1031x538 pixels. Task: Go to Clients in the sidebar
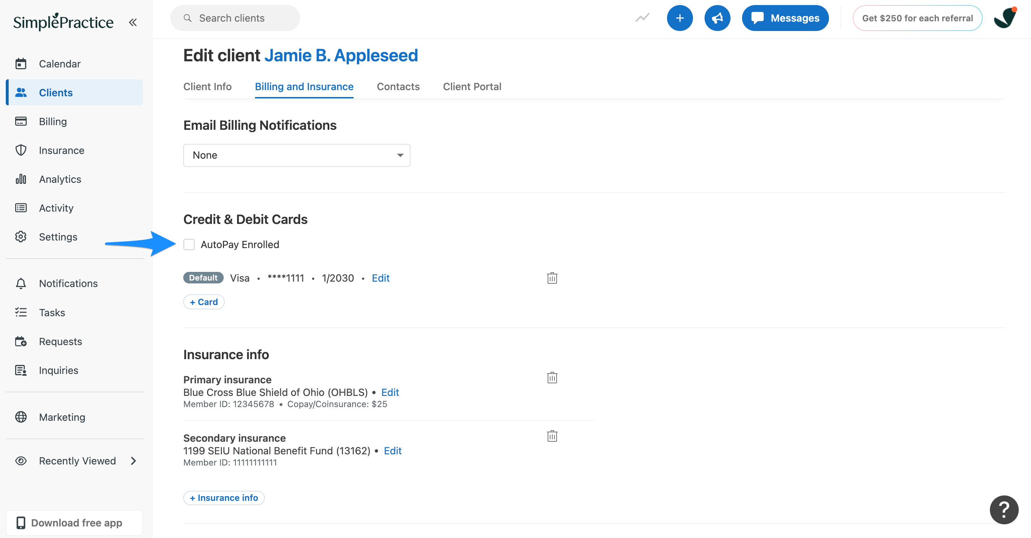pyautogui.click(x=74, y=92)
